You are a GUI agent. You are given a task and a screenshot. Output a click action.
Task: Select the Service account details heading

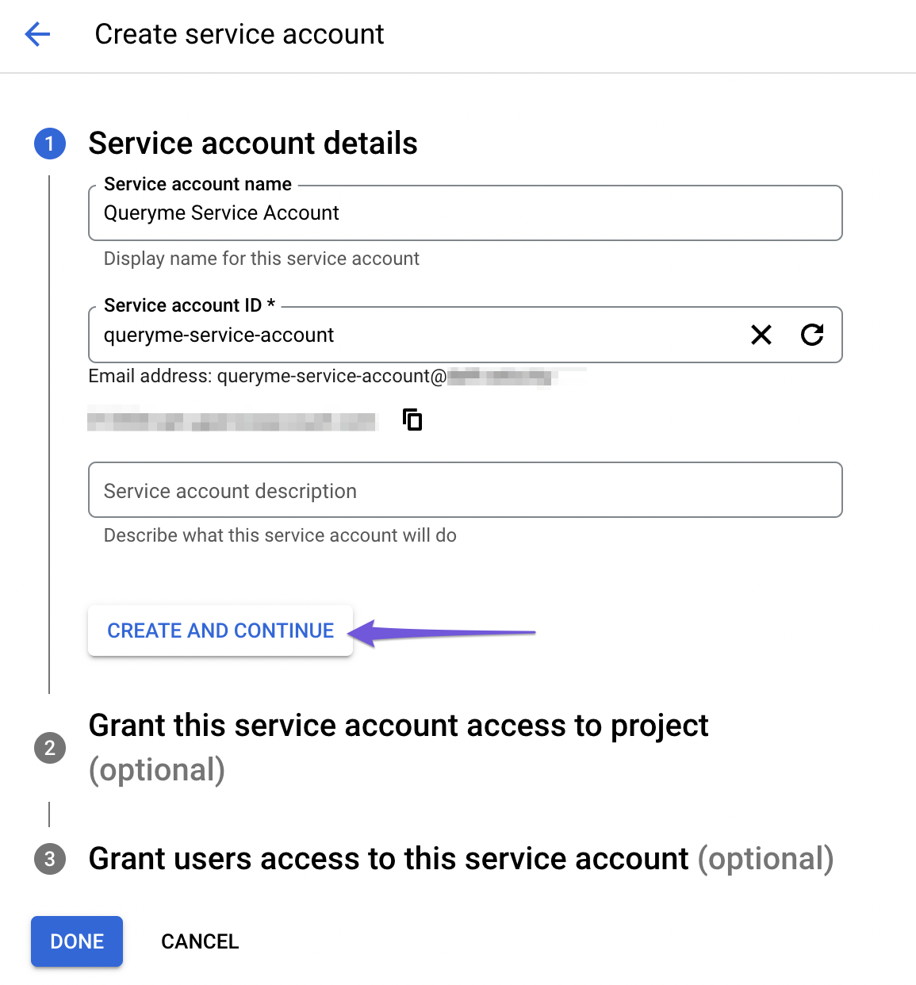click(x=253, y=144)
